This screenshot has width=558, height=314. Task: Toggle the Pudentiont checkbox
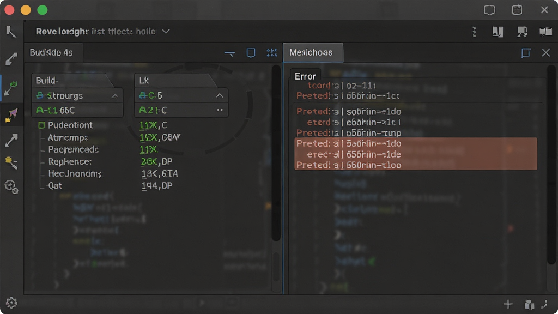[41, 125]
